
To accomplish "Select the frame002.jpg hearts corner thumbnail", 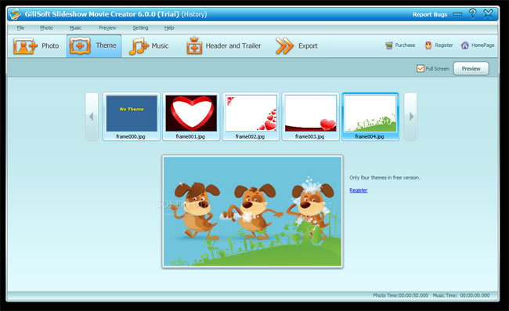I will (251, 117).
